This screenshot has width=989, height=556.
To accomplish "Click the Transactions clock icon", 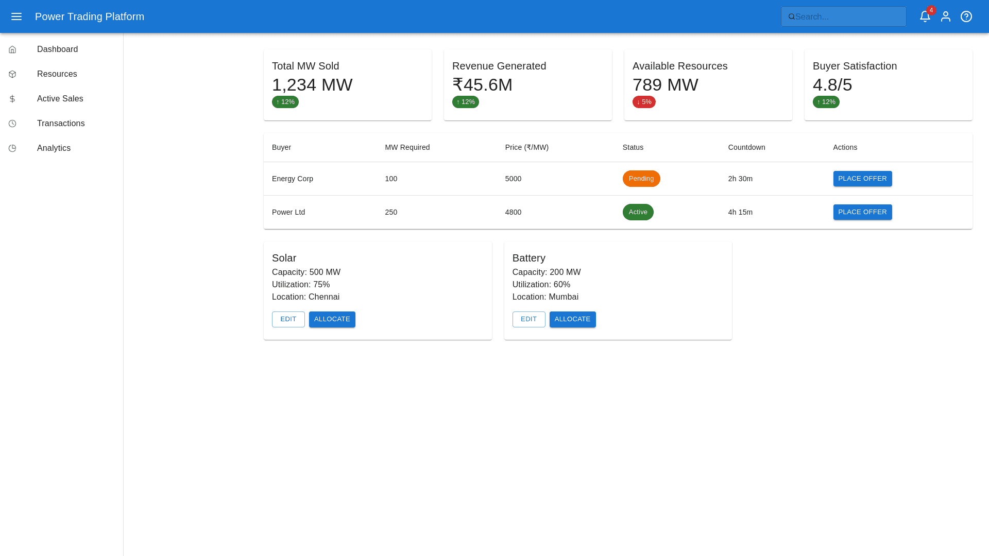I will point(12,124).
